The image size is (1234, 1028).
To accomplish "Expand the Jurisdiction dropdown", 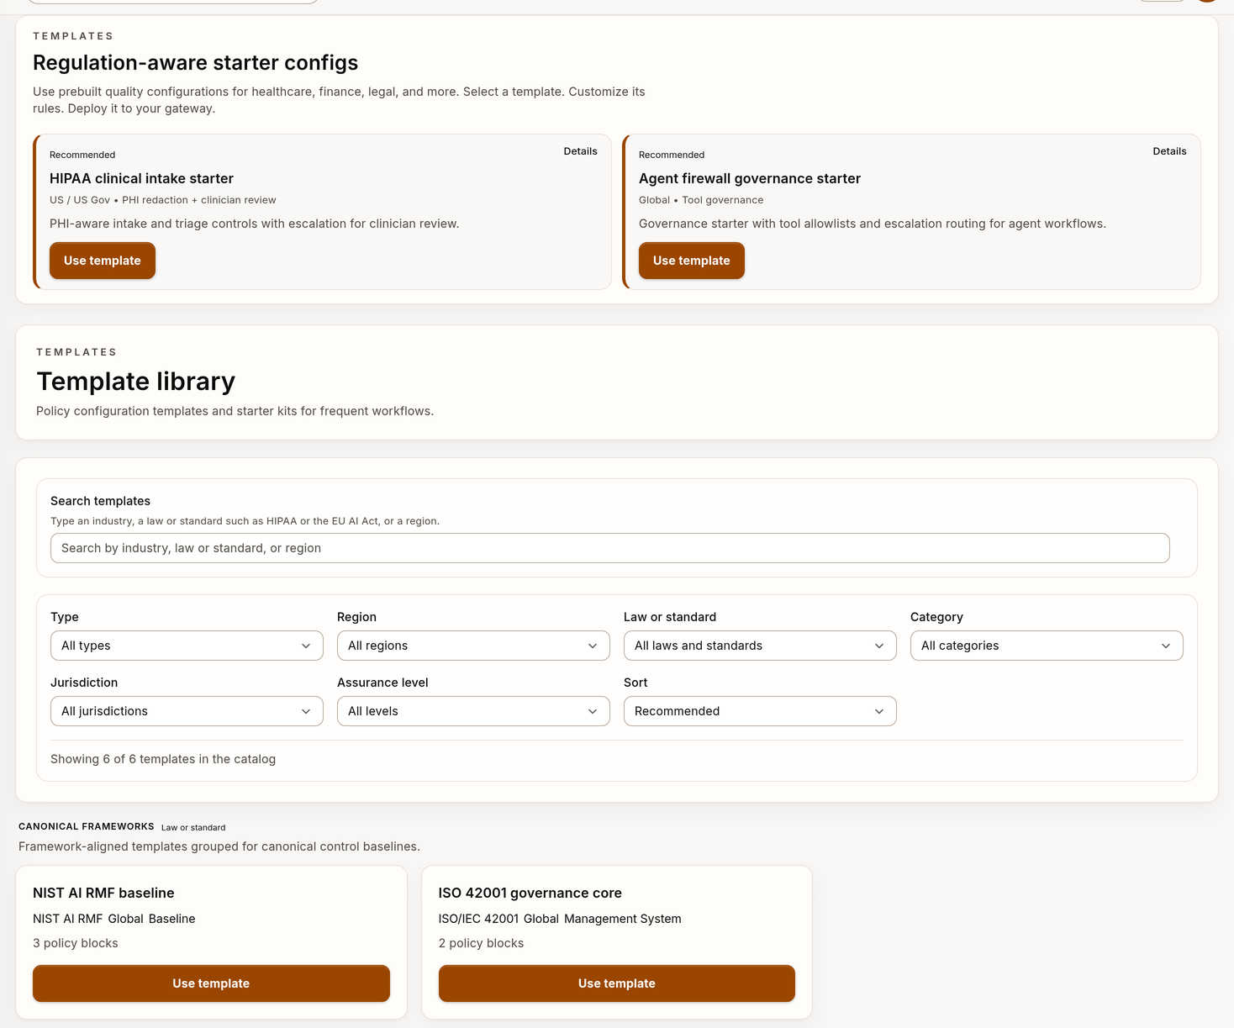I will [x=187, y=711].
